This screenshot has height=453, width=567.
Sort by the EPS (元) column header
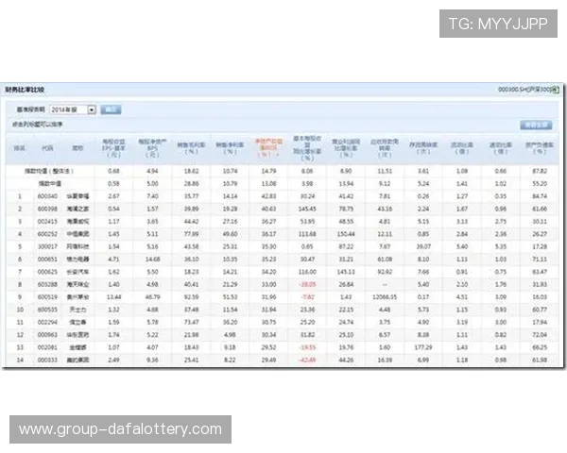(x=113, y=148)
